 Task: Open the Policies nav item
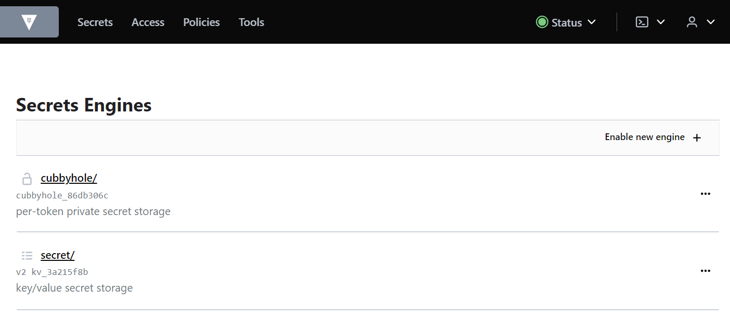(201, 22)
